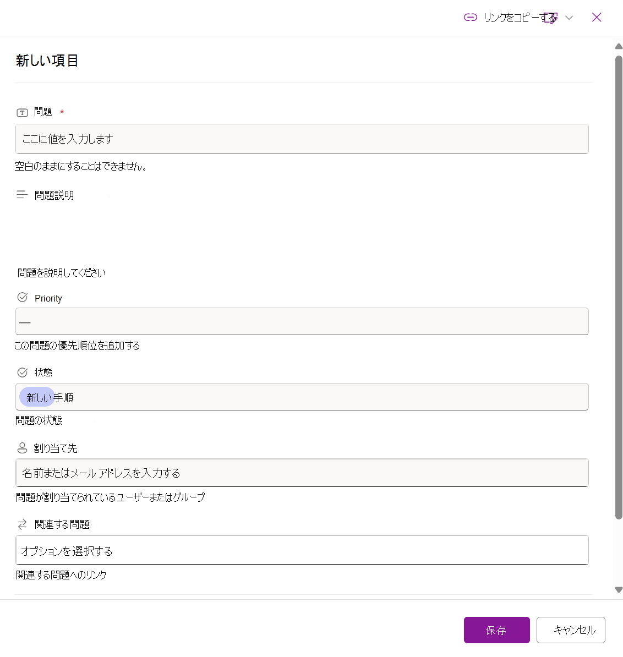Click the choice icon next to Priority
The width and height of the screenshot is (623, 657).
point(22,298)
